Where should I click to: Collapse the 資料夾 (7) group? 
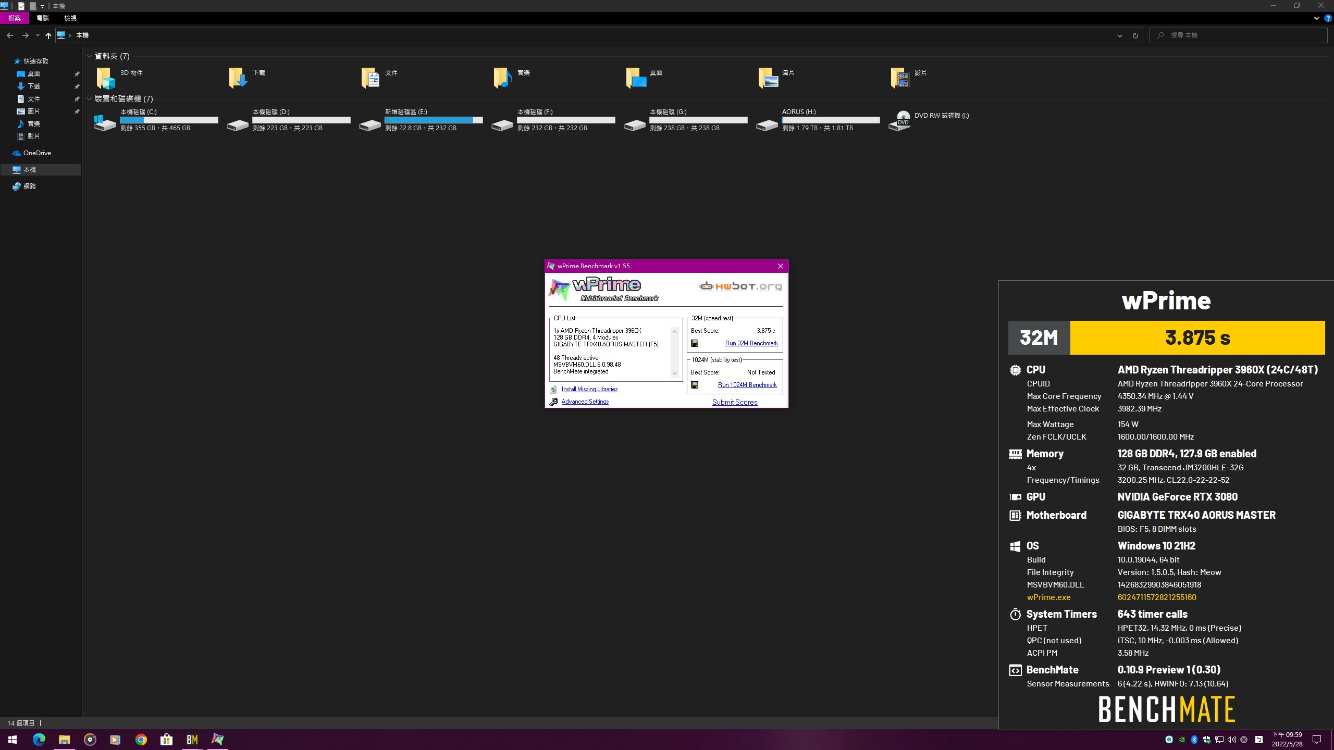coord(90,56)
